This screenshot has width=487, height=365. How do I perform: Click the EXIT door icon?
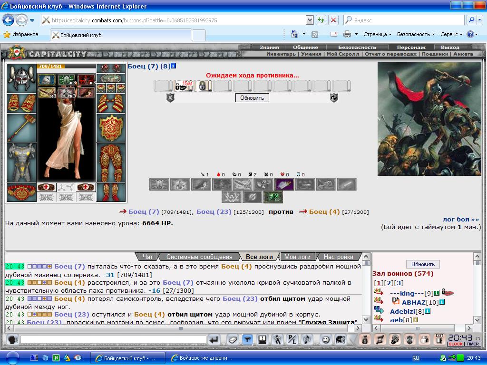(x=439, y=339)
